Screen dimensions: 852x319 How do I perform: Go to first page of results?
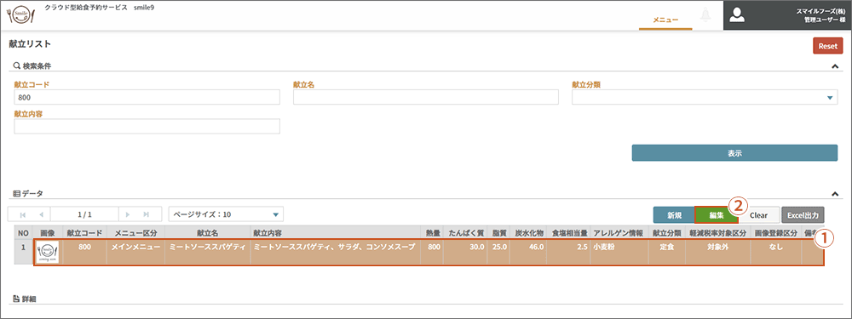(x=22, y=214)
